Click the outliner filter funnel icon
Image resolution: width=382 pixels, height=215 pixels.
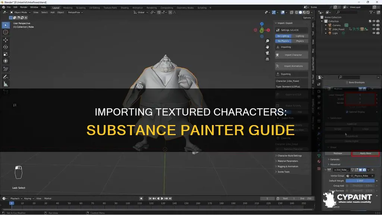(x=371, y=12)
